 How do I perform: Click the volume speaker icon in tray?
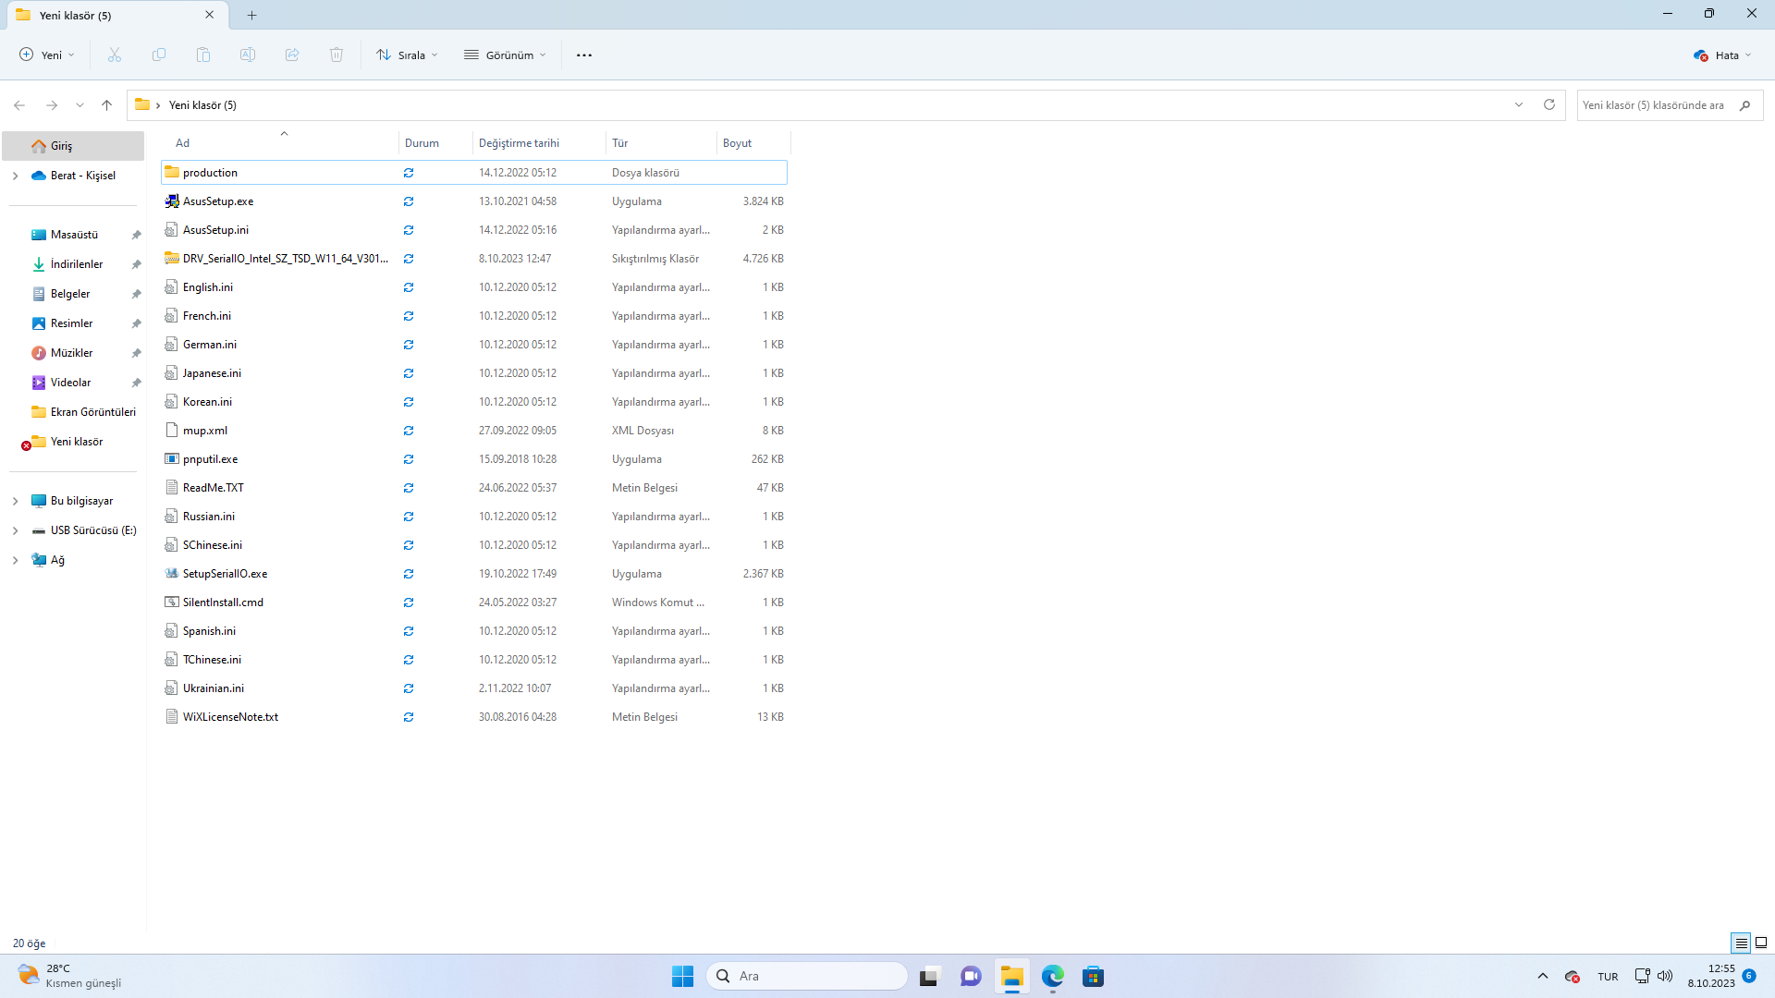[1665, 976]
